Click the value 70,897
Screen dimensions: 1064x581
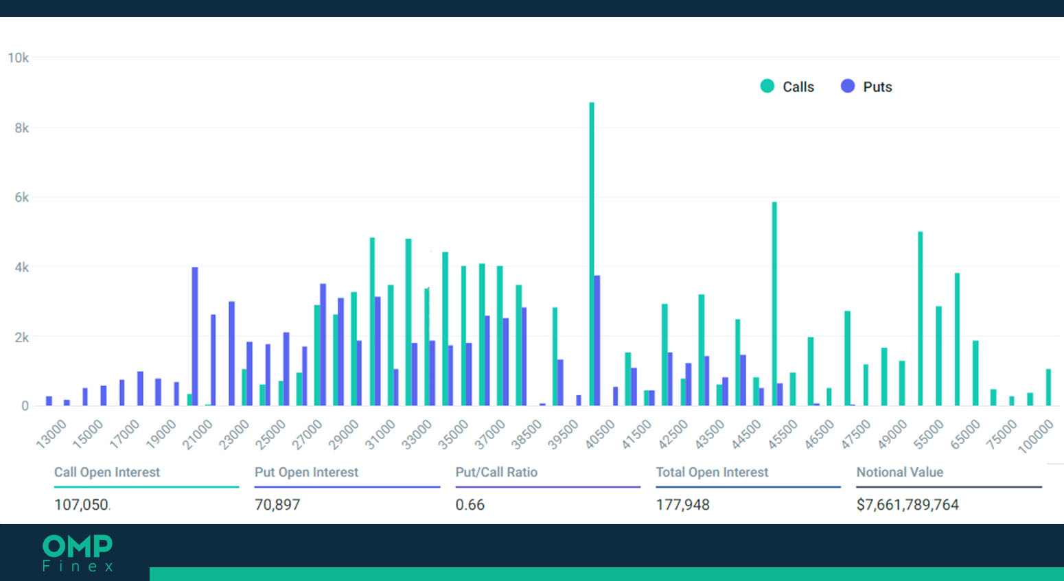click(x=277, y=505)
